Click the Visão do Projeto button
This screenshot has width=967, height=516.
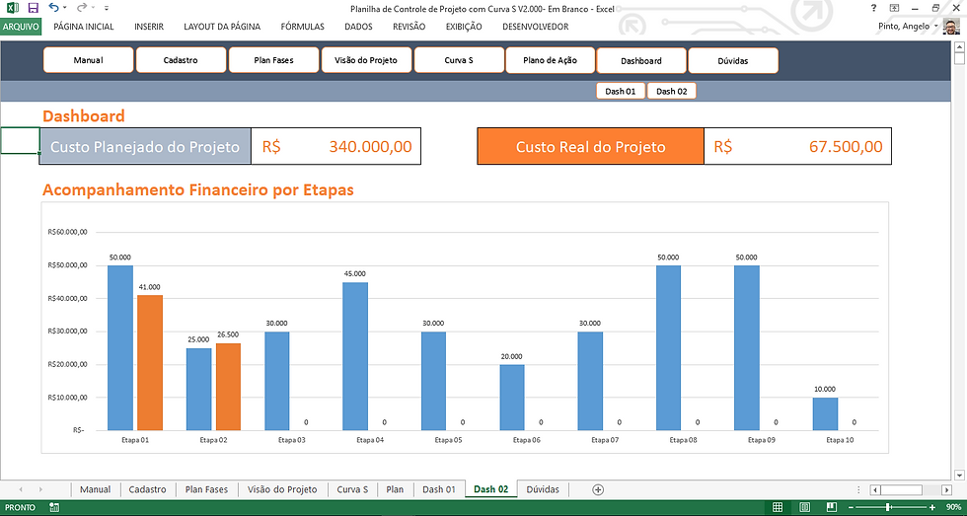[x=366, y=60]
